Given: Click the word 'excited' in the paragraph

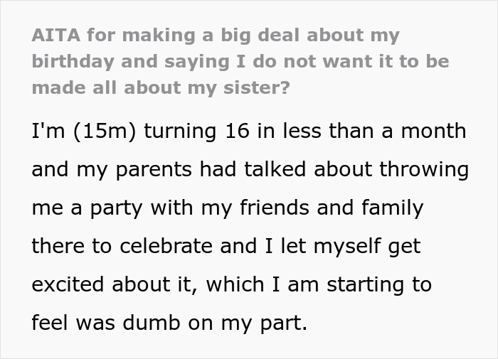Looking at the screenshot, I should point(70,285).
